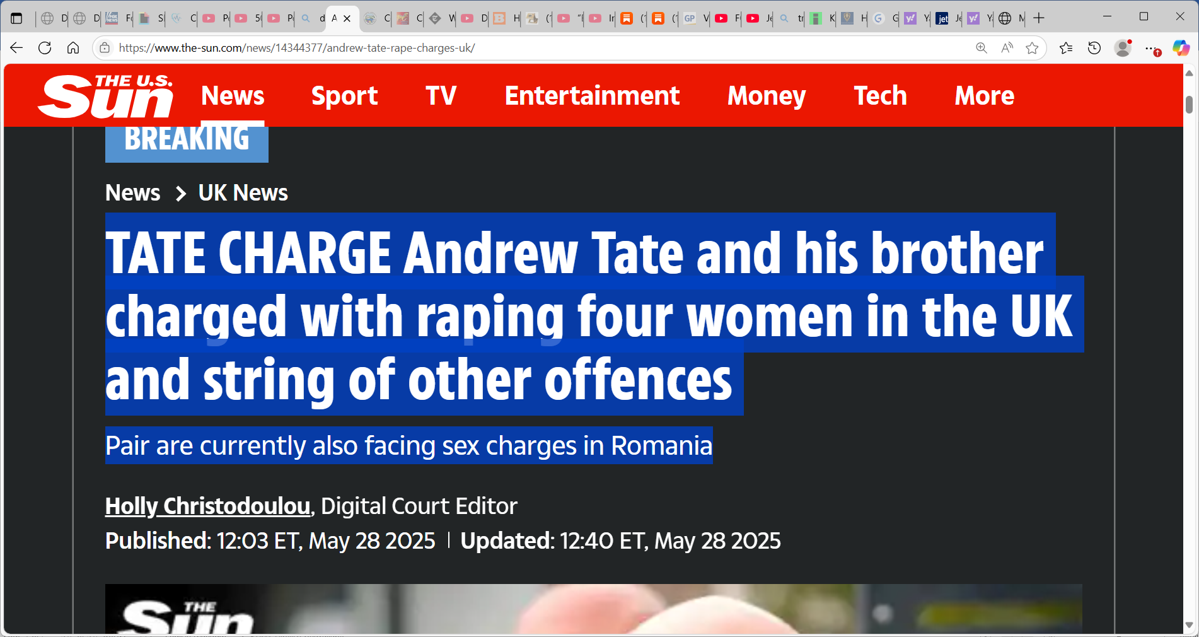Click the BREAKING label badge
Viewport: 1199px width, 637px height.
(187, 144)
